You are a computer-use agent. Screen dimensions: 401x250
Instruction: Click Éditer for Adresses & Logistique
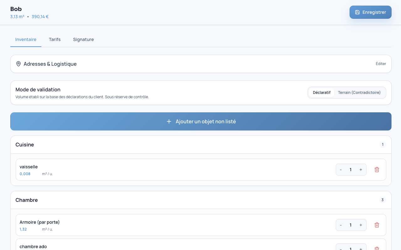click(x=381, y=64)
